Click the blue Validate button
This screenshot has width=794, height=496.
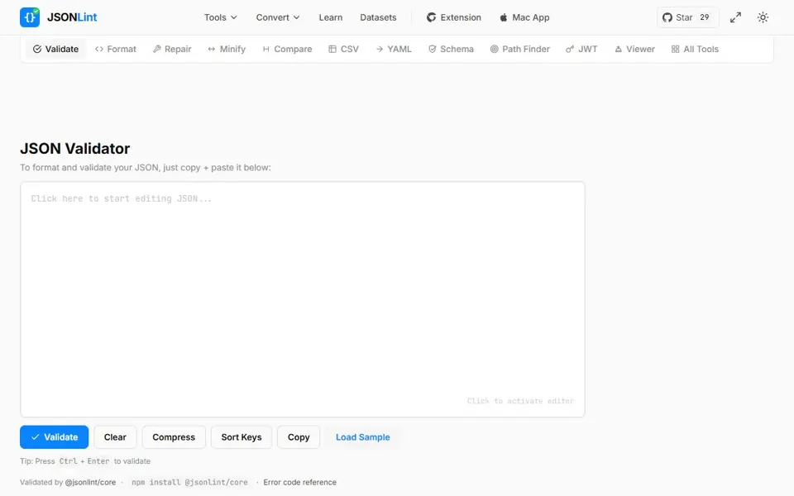tap(55, 436)
